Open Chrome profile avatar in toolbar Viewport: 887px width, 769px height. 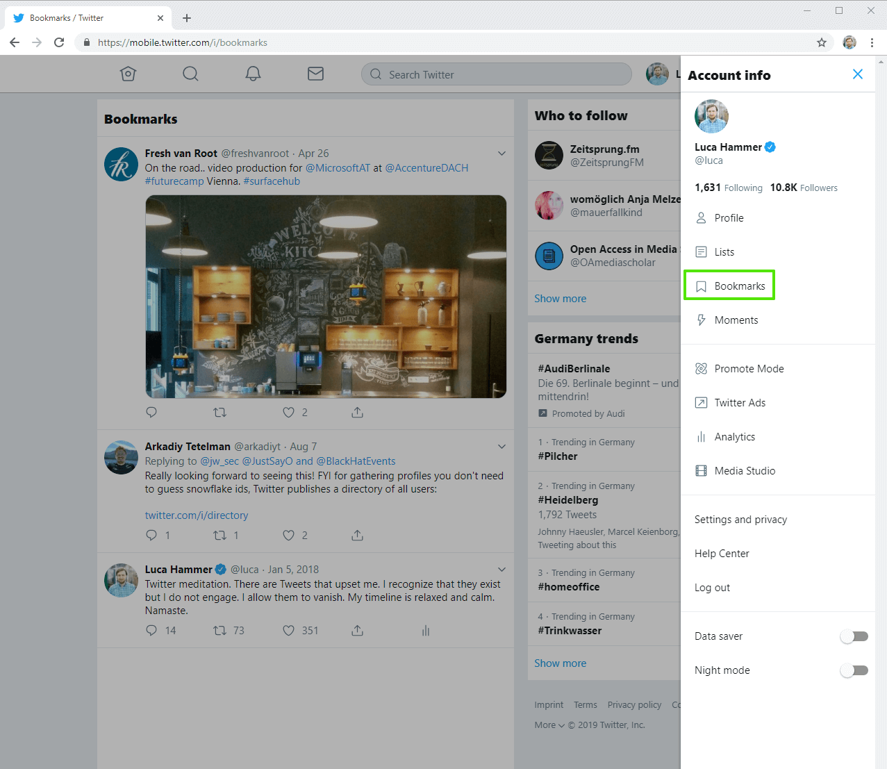849,42
